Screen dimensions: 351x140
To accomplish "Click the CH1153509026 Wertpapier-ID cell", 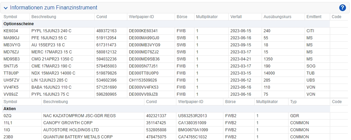I will point(143,80).
